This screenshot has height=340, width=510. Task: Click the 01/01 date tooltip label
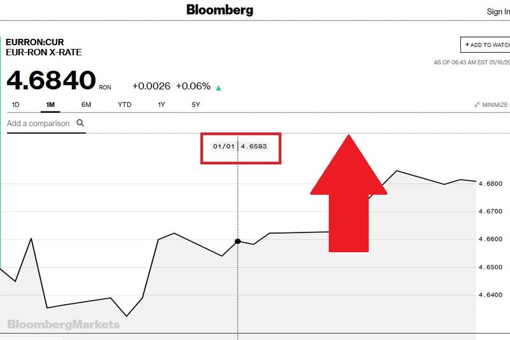(224, 146)
